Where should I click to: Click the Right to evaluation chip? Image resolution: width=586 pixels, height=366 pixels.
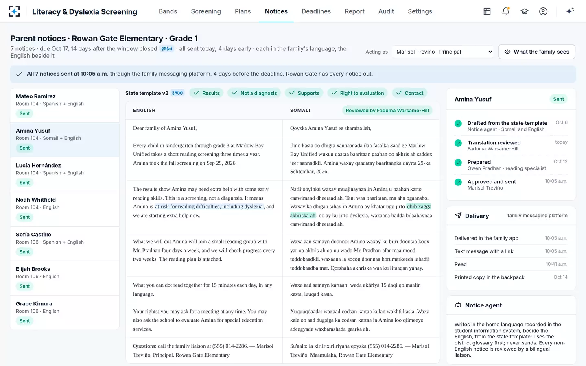click(358, 93)
